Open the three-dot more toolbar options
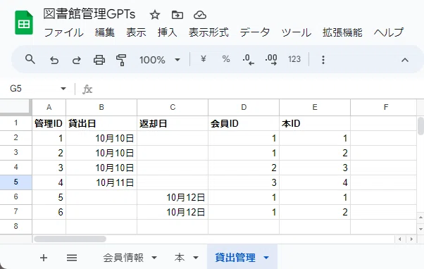Screen dimensions: 424x269 tap(323, 60)
